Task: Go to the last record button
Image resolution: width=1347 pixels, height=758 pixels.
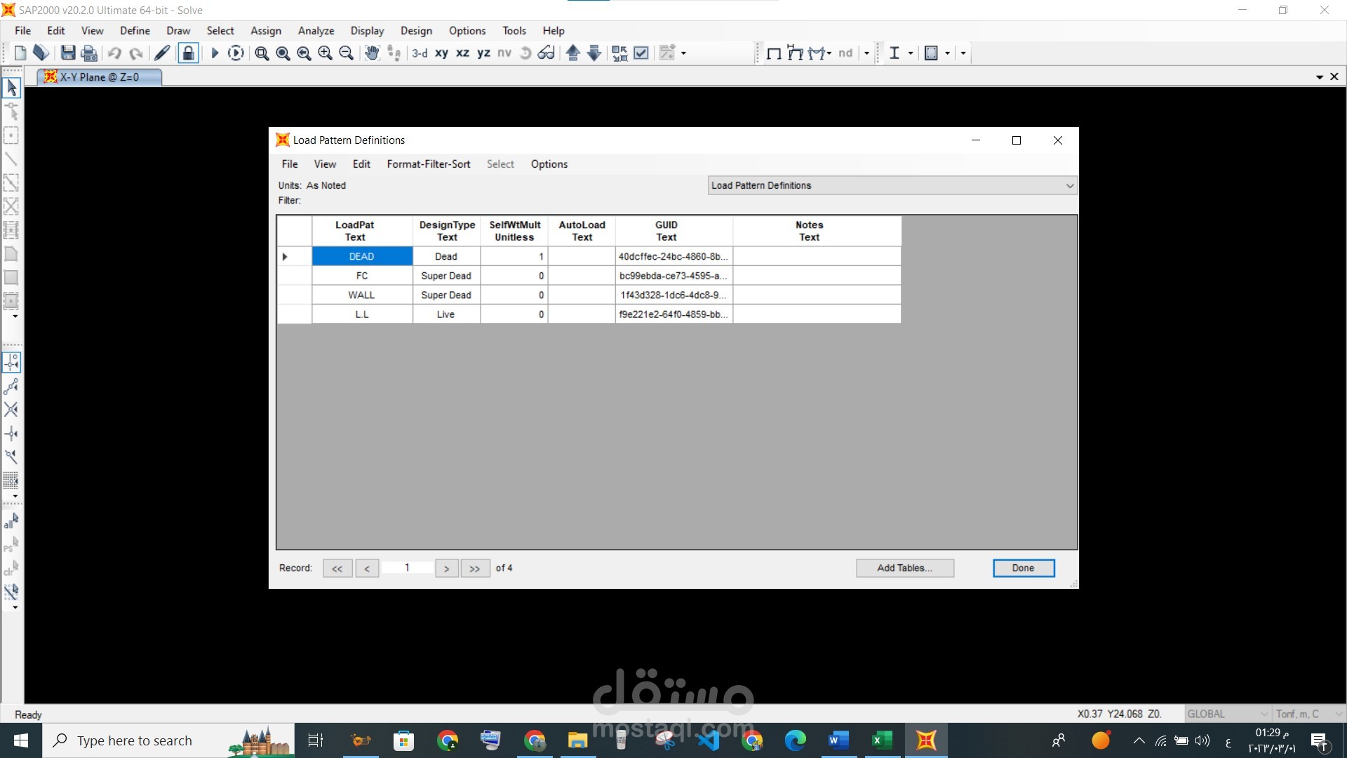Action: tap(475, 568)
